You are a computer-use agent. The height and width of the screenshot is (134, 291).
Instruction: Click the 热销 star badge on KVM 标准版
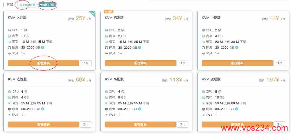coord(109,12)
